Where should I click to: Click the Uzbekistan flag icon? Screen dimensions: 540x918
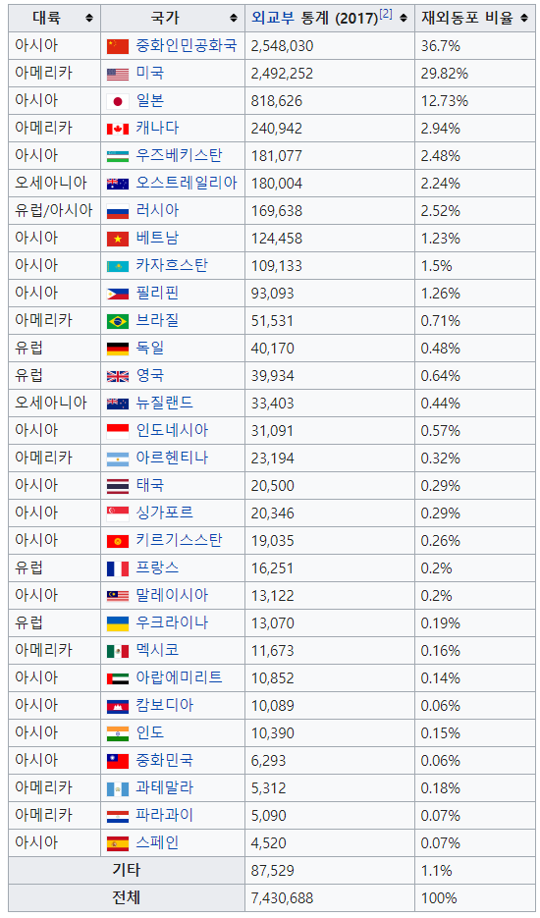tap(118, 156)
